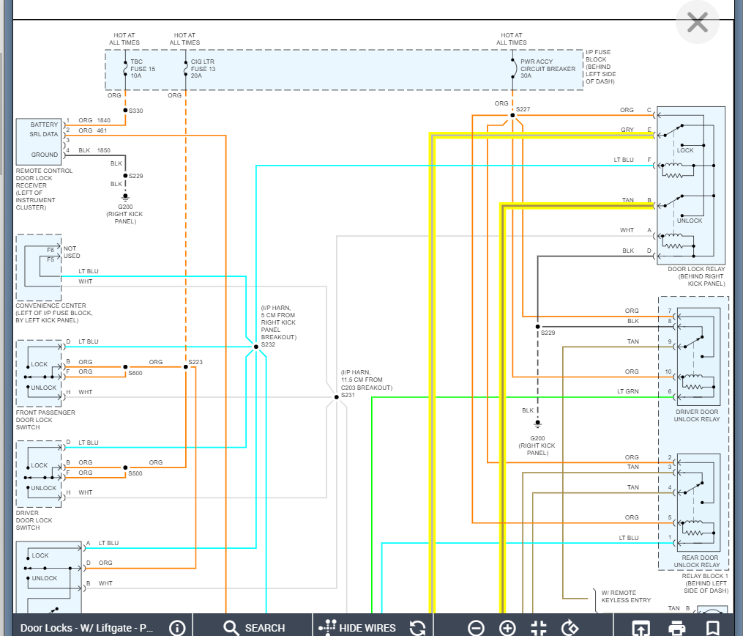Zoom in on the diagram
743x636 pixels.
pos(507,627)
